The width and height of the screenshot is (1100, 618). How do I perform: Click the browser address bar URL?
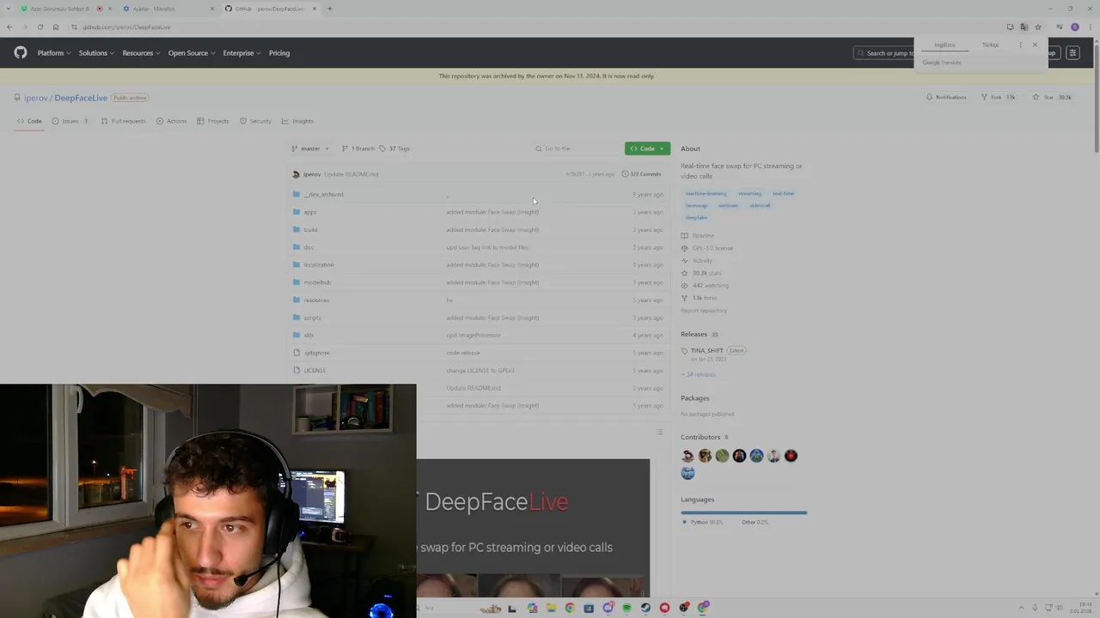(x=126, y=27)
